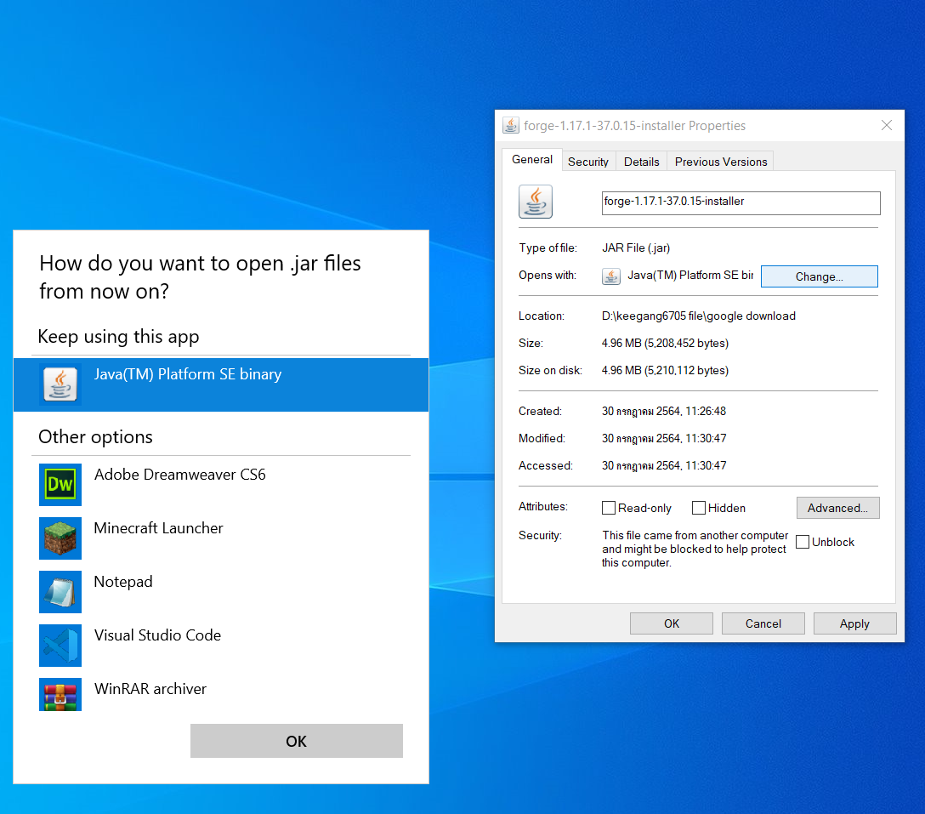Click the Change... button for Opens with
Viewport: 925px width, 814px height.
click(820, 276)
